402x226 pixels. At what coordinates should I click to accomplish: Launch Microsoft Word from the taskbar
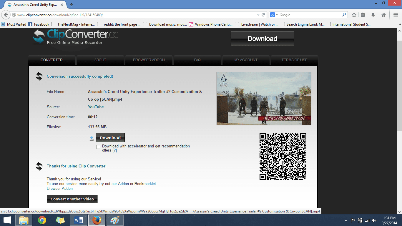pyautogui.click(x=79, y=220)
